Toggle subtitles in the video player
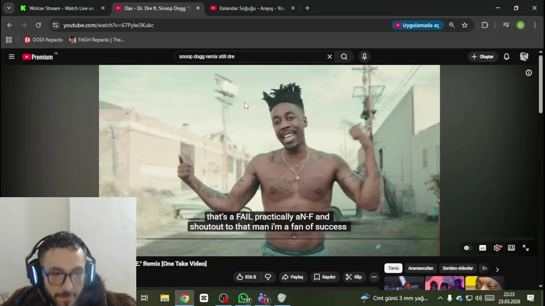Screen dimensions: 545x306 click(x=482, y=248)
